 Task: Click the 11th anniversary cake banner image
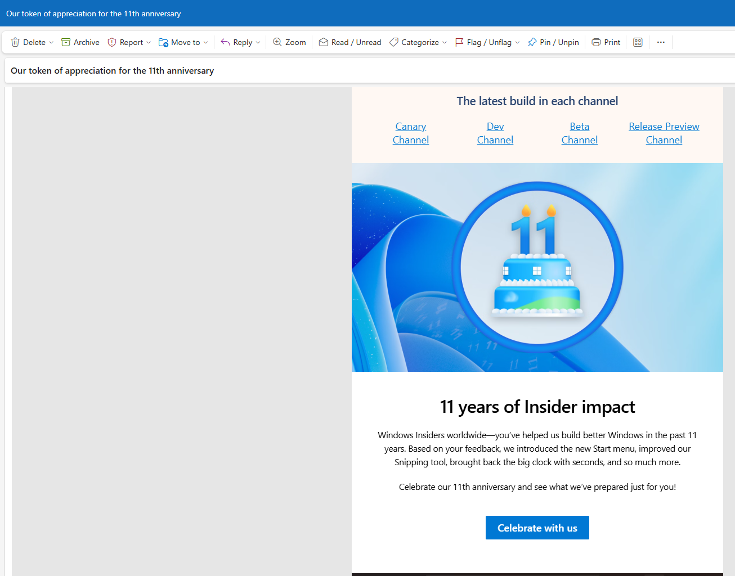[x=537, y=267]
